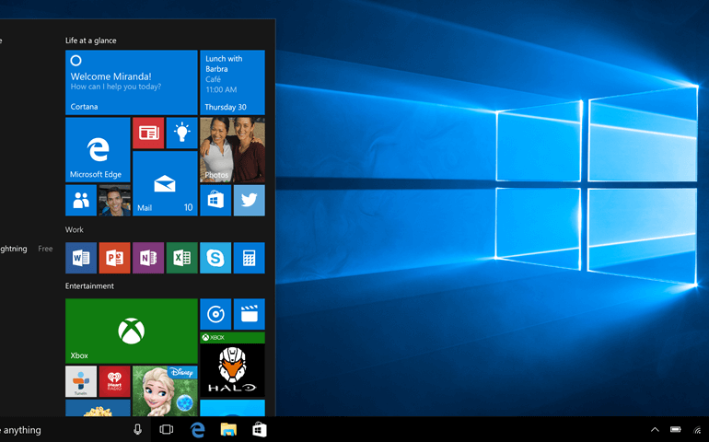Viewport: 709px width, 442px height.
Task: Open the Photos tile
Action: pyautogui.click(x=232, y=150)
